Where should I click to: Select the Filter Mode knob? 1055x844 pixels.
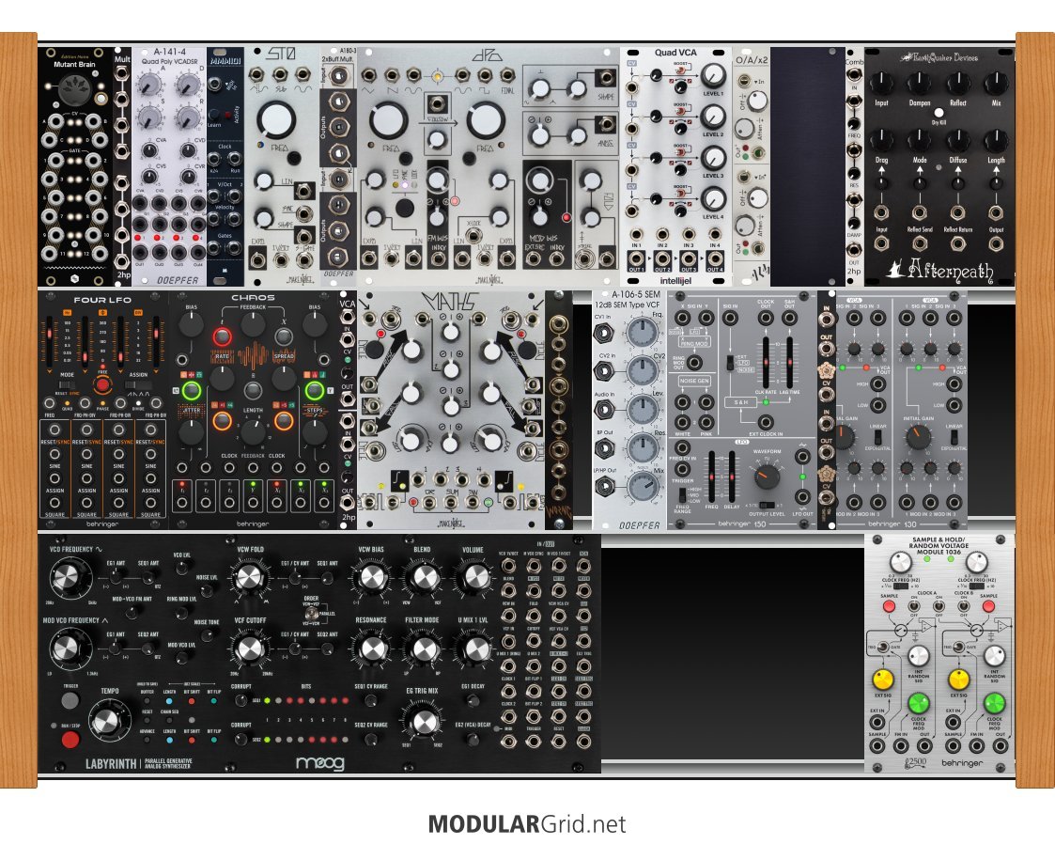coord(423,649)
